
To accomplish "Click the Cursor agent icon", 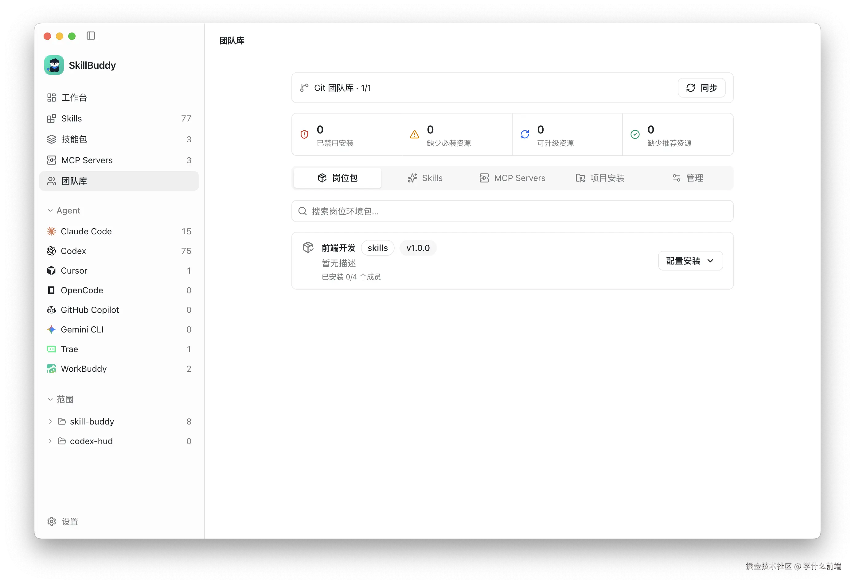I will 52,271.
